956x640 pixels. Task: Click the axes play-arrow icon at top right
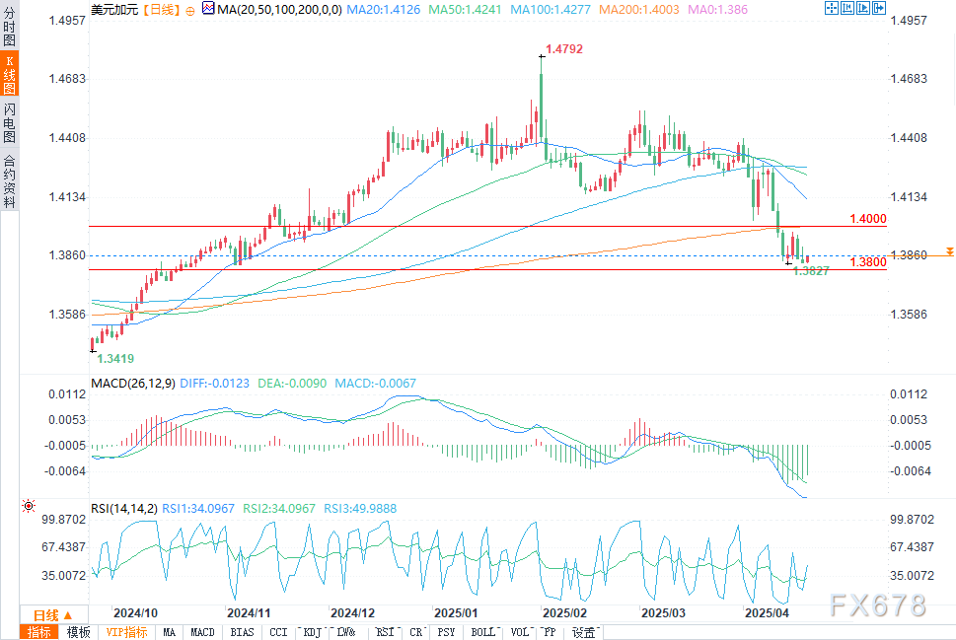coord(863,9)
